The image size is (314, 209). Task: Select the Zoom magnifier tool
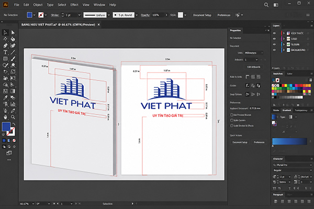click(13, 117)
